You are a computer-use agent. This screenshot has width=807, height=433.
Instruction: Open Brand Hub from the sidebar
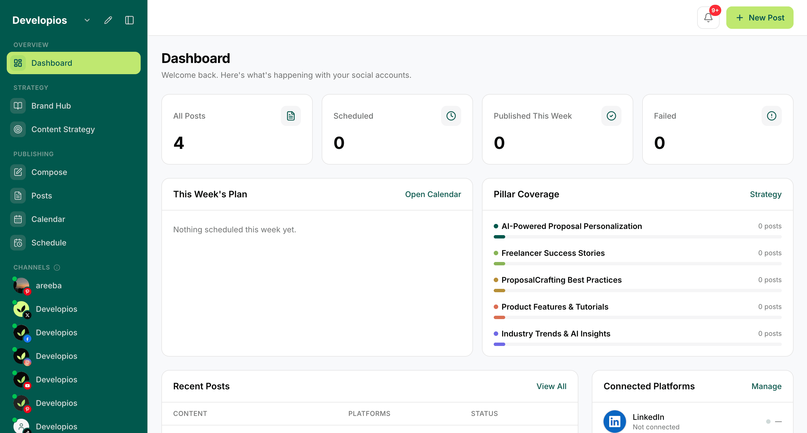(74, 106)
